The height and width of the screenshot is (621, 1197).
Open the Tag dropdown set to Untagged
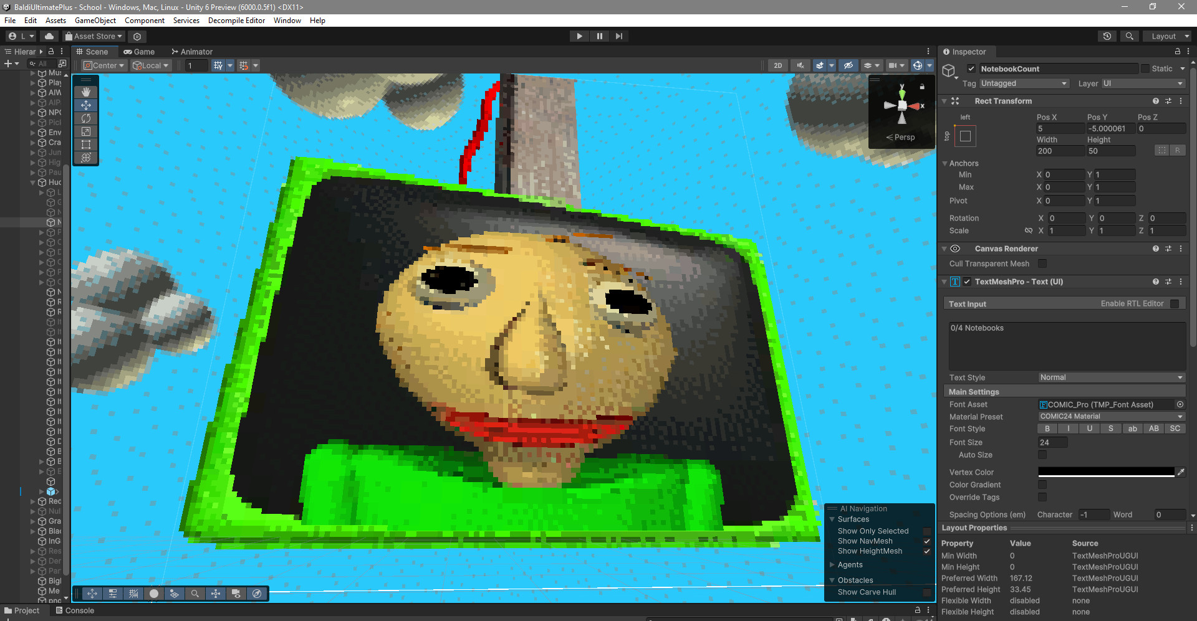[x=1024, y=83]
